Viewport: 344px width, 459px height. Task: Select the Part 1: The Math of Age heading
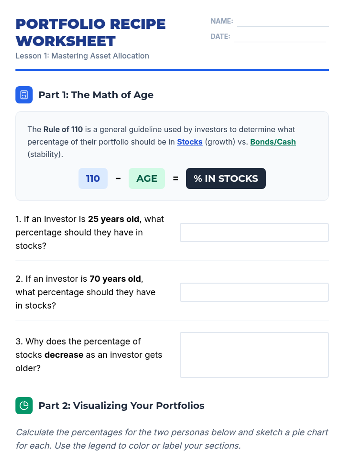(x=96, y=95)
